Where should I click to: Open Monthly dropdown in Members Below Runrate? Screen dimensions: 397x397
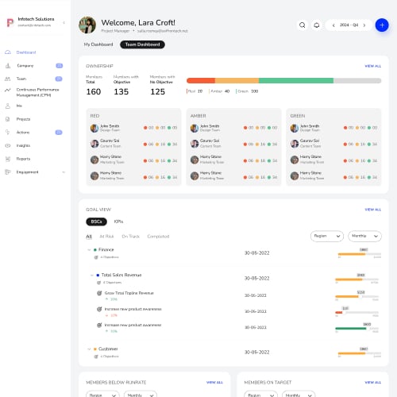click(x=141, y=394)
